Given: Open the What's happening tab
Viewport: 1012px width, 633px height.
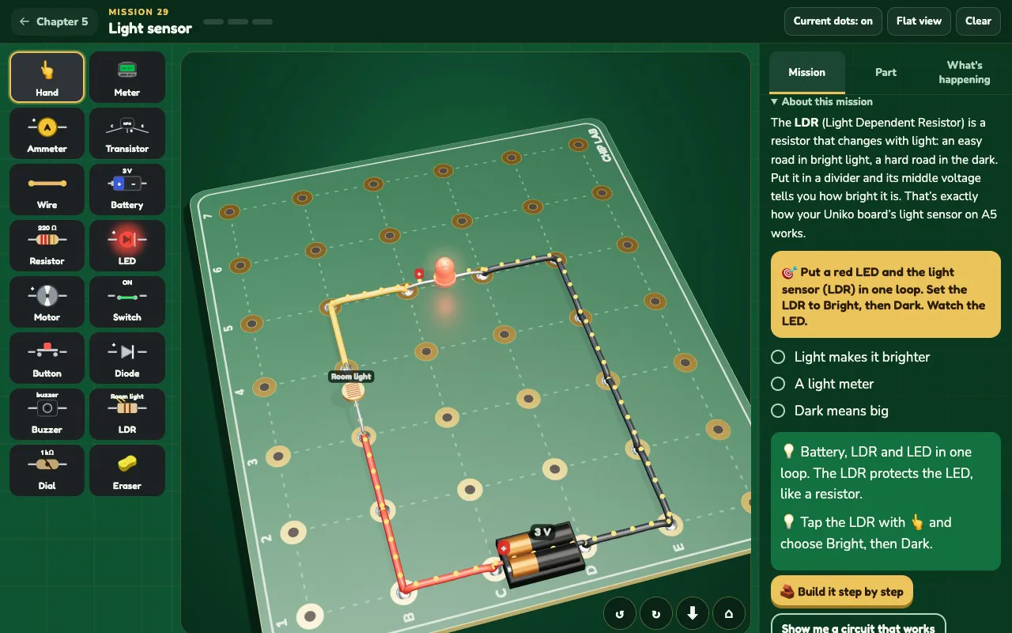Looking at the screenshot, I should pyautogui.click(x=965, y=72).
